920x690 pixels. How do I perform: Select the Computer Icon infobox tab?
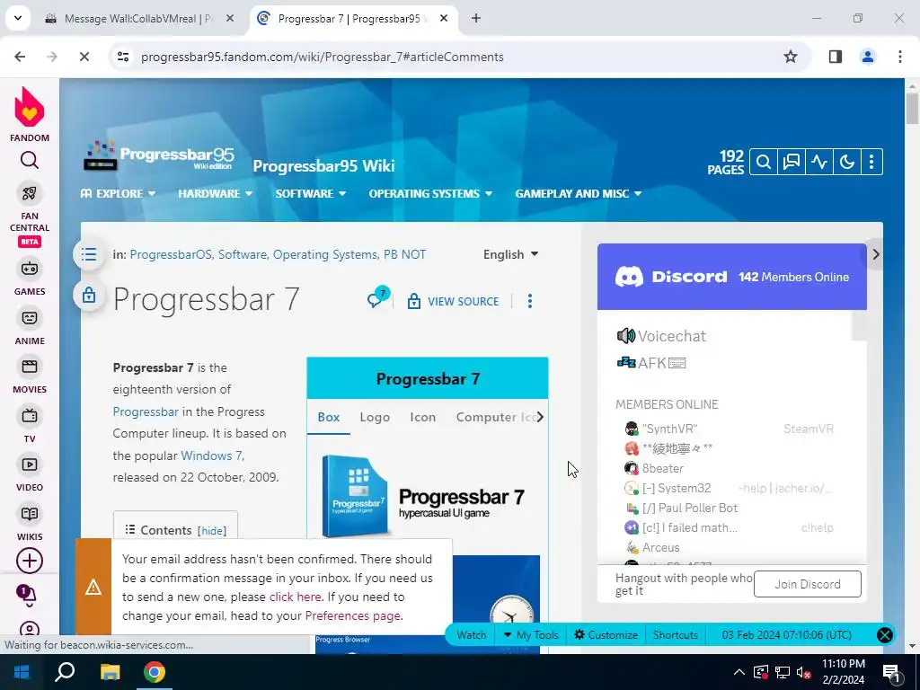pos(495,417)
